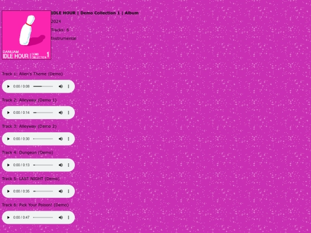311x233 pixels.
Task: Click 'Track 5: LAST NIGHT (Demo)' title
Action: [x=31, y=179]
